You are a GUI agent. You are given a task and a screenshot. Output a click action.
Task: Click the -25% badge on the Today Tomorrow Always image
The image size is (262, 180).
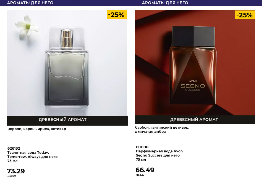(117, 15)
